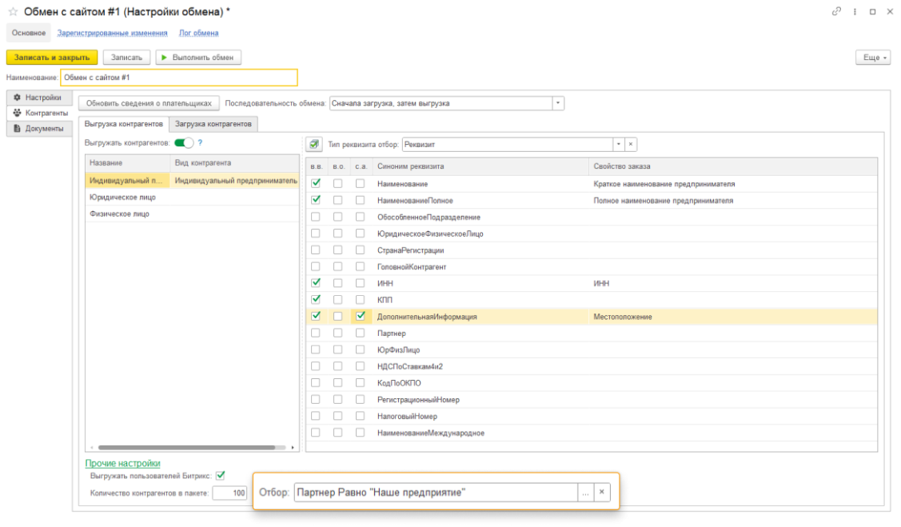
Task: Open the Настройки side section
Action: [39, 97]
